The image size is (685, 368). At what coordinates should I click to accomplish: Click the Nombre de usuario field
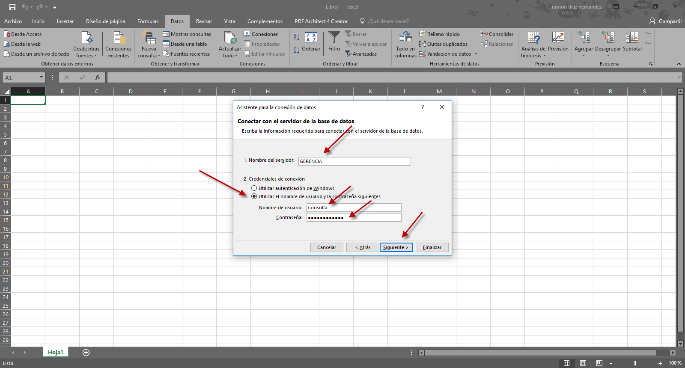[x=354, y=208]
